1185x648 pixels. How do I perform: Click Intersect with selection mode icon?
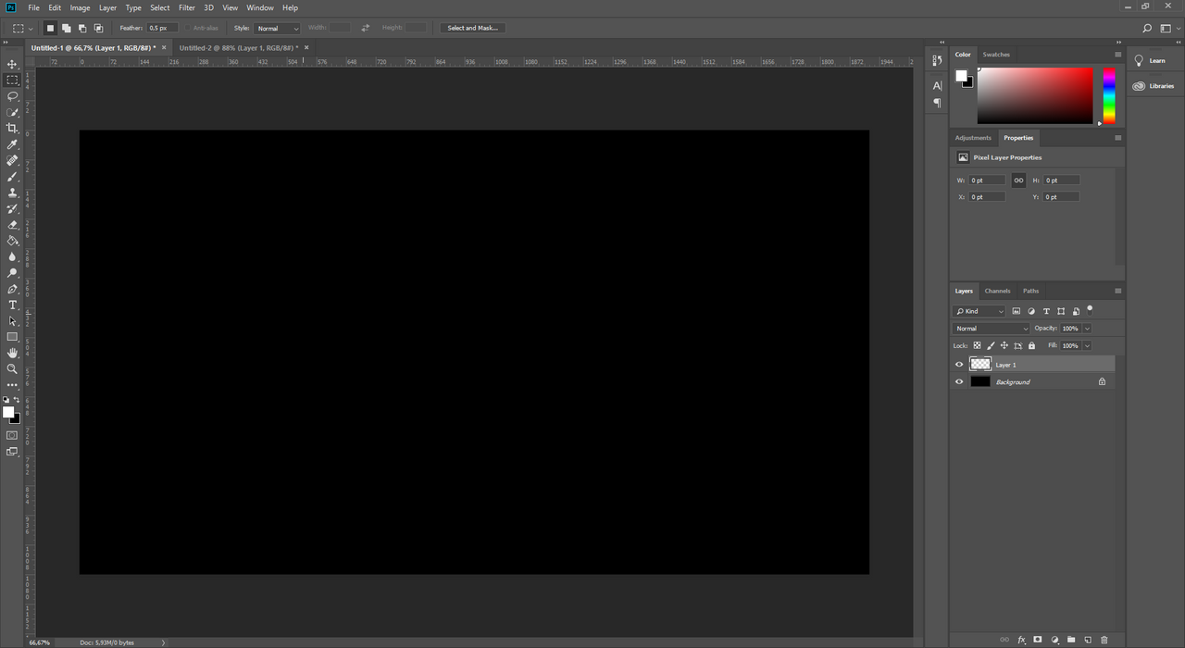tap(98, 28)
